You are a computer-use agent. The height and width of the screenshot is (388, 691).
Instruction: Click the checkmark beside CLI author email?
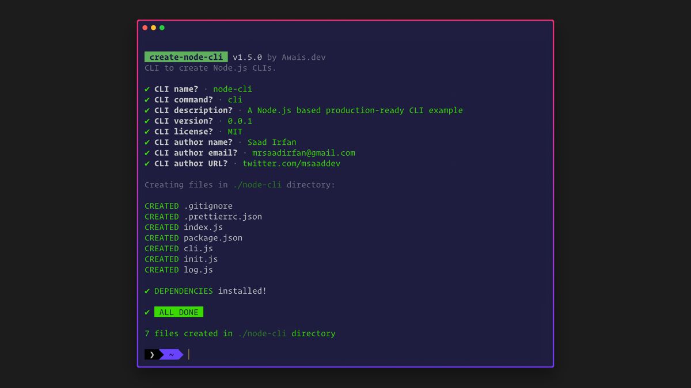[x=147, y=153]
